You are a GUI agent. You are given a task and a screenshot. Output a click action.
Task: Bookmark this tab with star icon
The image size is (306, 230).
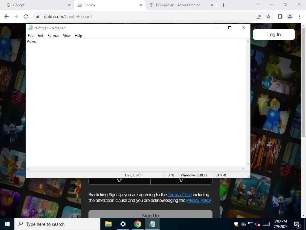click(269, 17)
